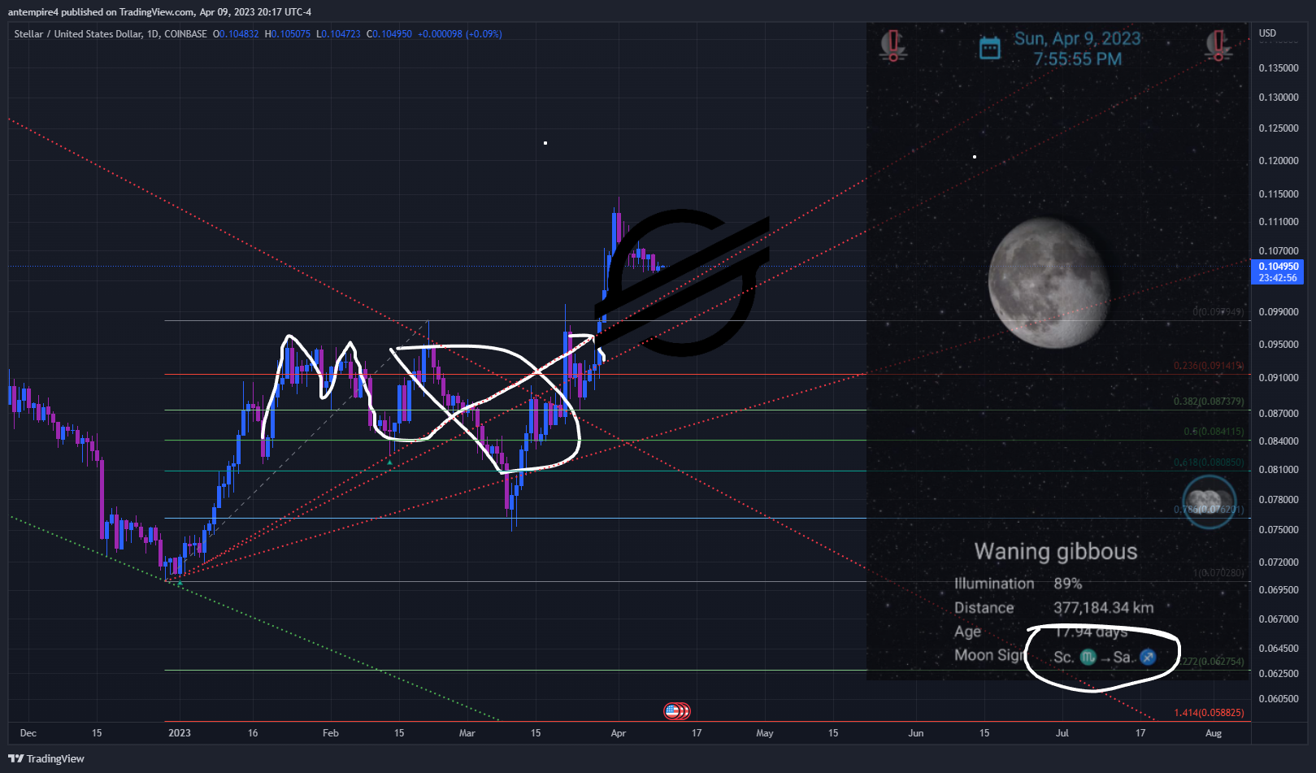Screen dimensions: 1316x773
Task: Click the Distance '377,184.34 km' value
Action: point(1103,608)
